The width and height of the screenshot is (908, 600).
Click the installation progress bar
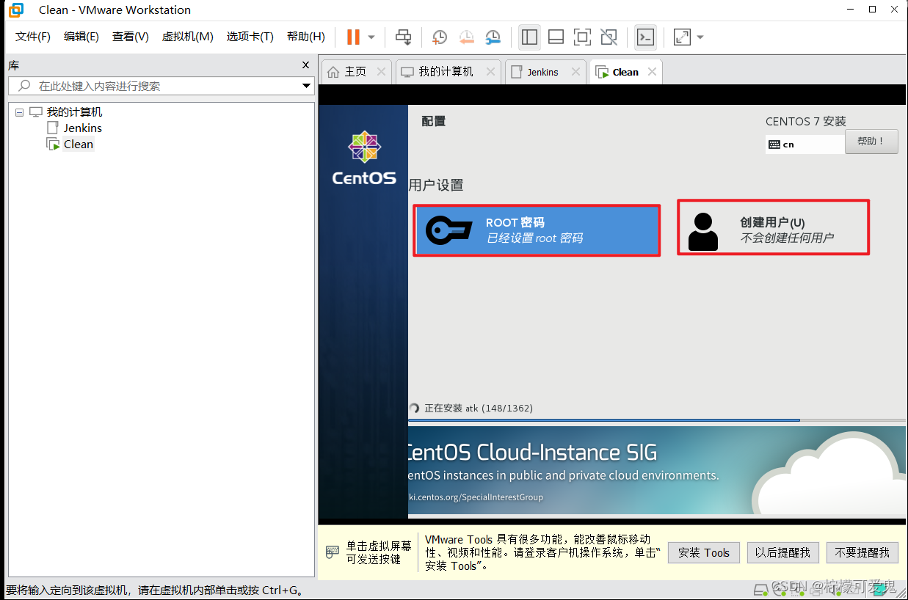pyautogui.click(x=657, y=420)
